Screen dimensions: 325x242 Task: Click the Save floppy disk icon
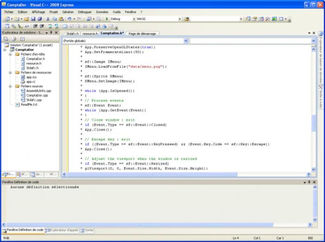coord(33,19)
